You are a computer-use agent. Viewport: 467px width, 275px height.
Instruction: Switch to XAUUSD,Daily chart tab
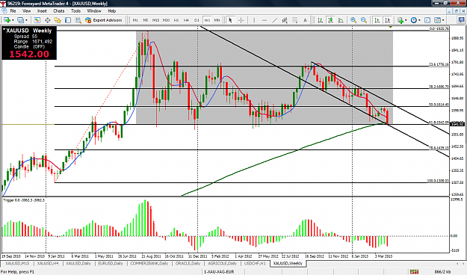pos(78,264)
